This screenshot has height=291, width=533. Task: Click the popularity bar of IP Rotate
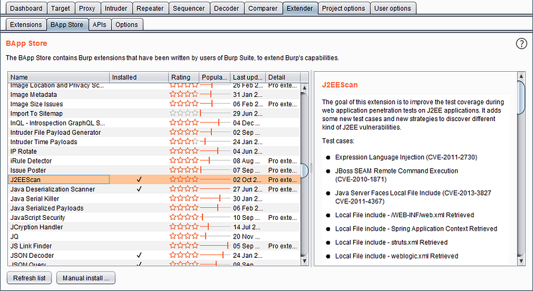pyautogui.click(x=215, y=151)
